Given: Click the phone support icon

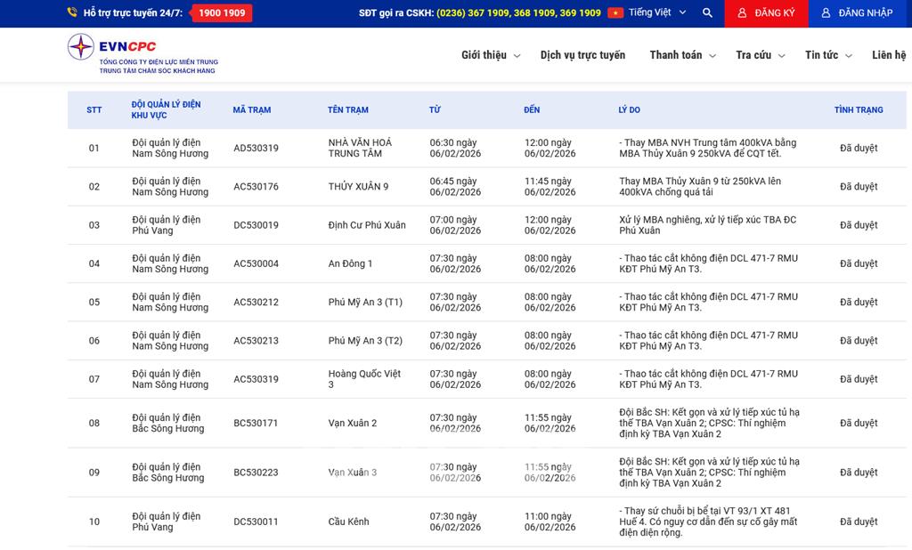Looking at the screenshot, I should (x=72, y=13).
